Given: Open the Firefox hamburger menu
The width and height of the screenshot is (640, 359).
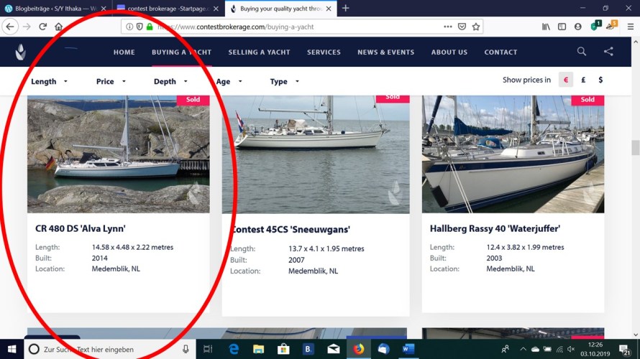Looking at the screenshot, I should (x=630, y=27).
